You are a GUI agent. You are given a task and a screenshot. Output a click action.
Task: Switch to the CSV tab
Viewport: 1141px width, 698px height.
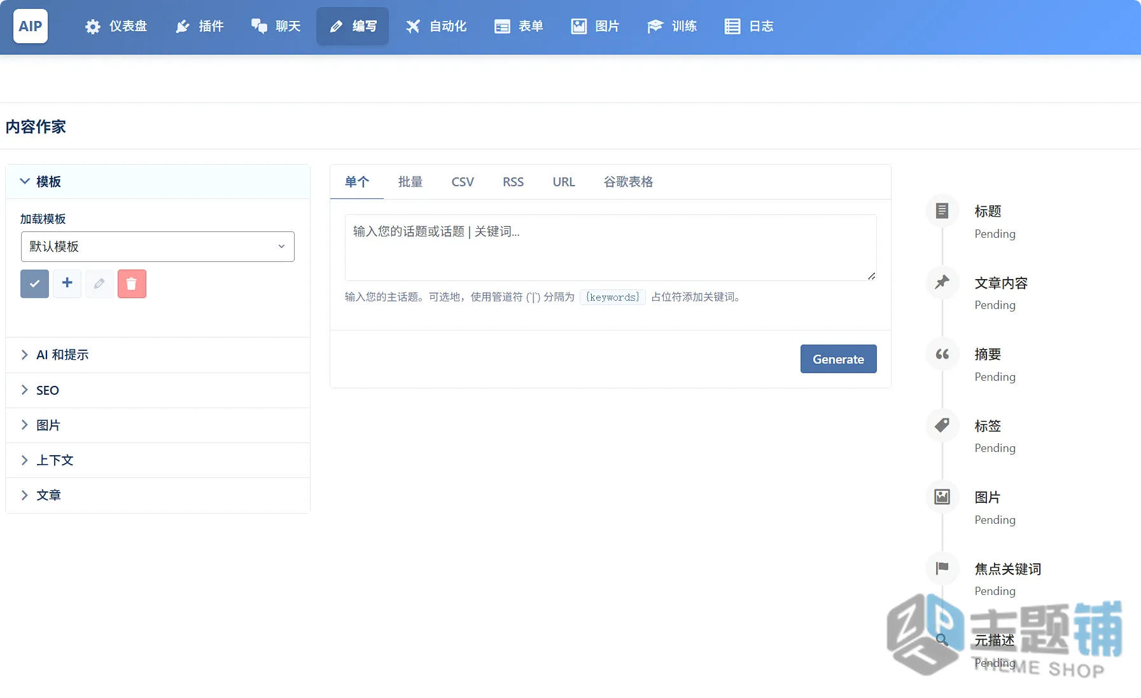point(463,182)
